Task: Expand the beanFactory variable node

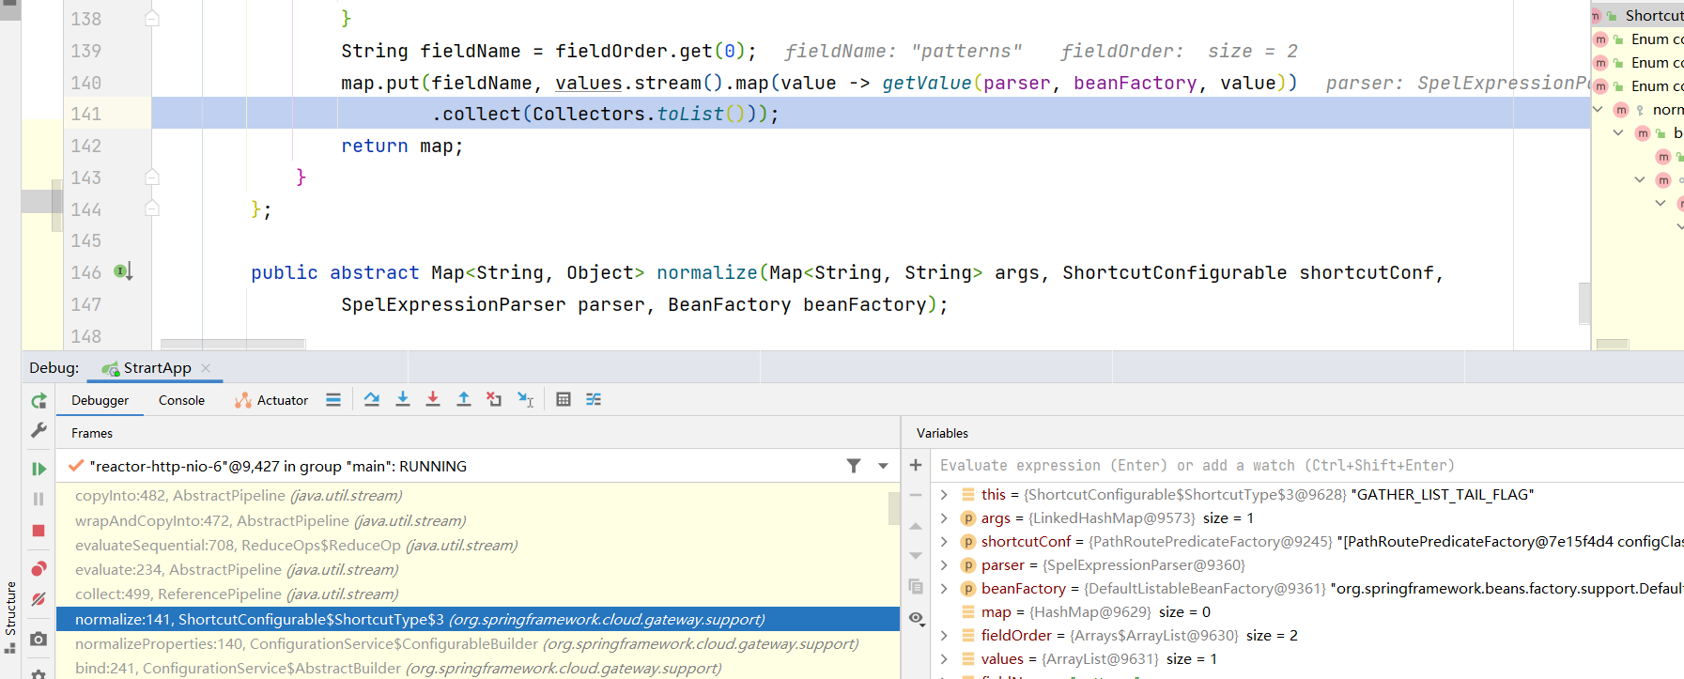Action: 944,588
